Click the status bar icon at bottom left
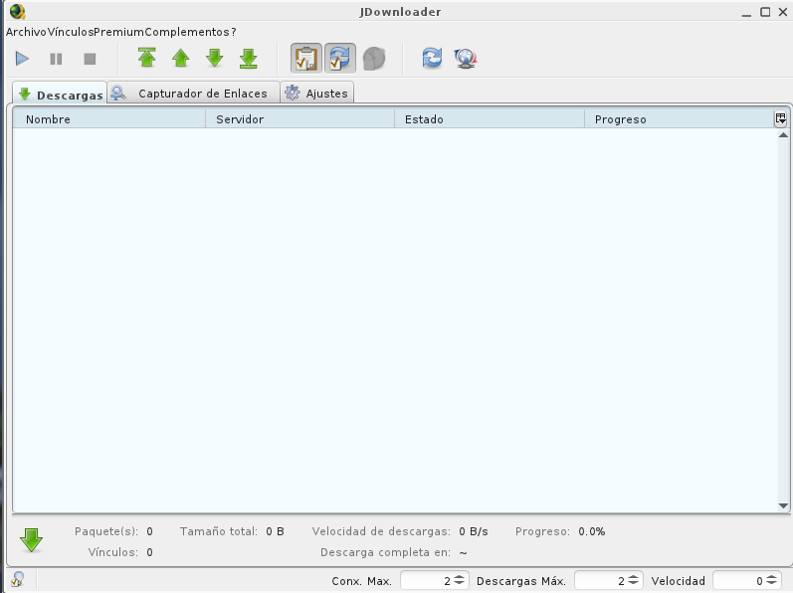The width and height of the screenshot is (793, 593). click(x=18, y=579)
